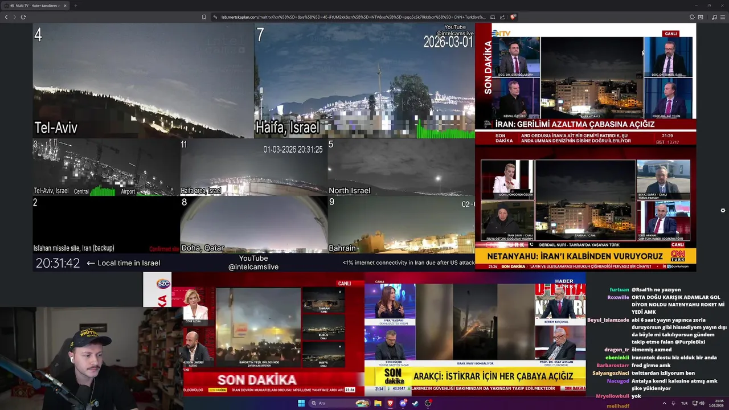Click the Tel-Aviv camera 4 feed

coord(143,81)
